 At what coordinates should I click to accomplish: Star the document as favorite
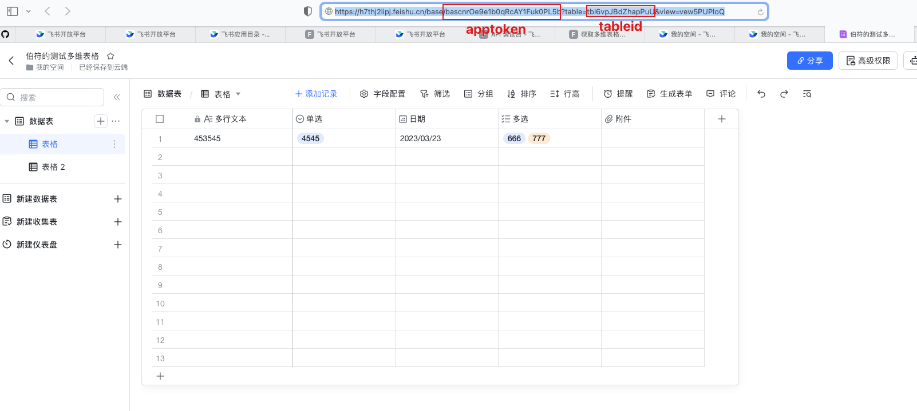click(x=110, y=56)
